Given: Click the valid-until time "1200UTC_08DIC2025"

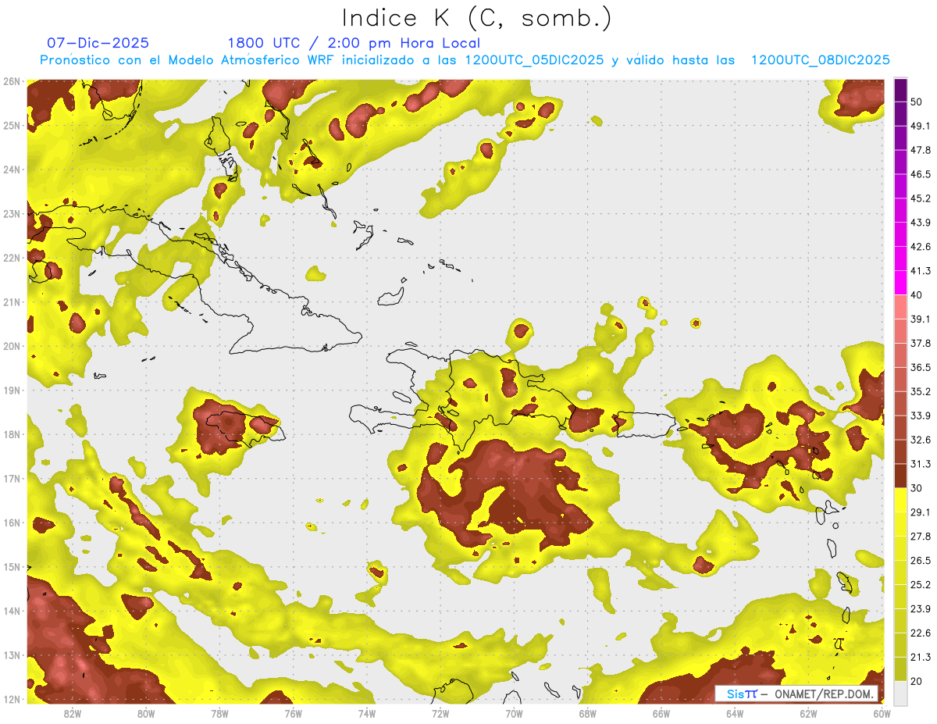Looking at the screenshot, I should point(820,59).
